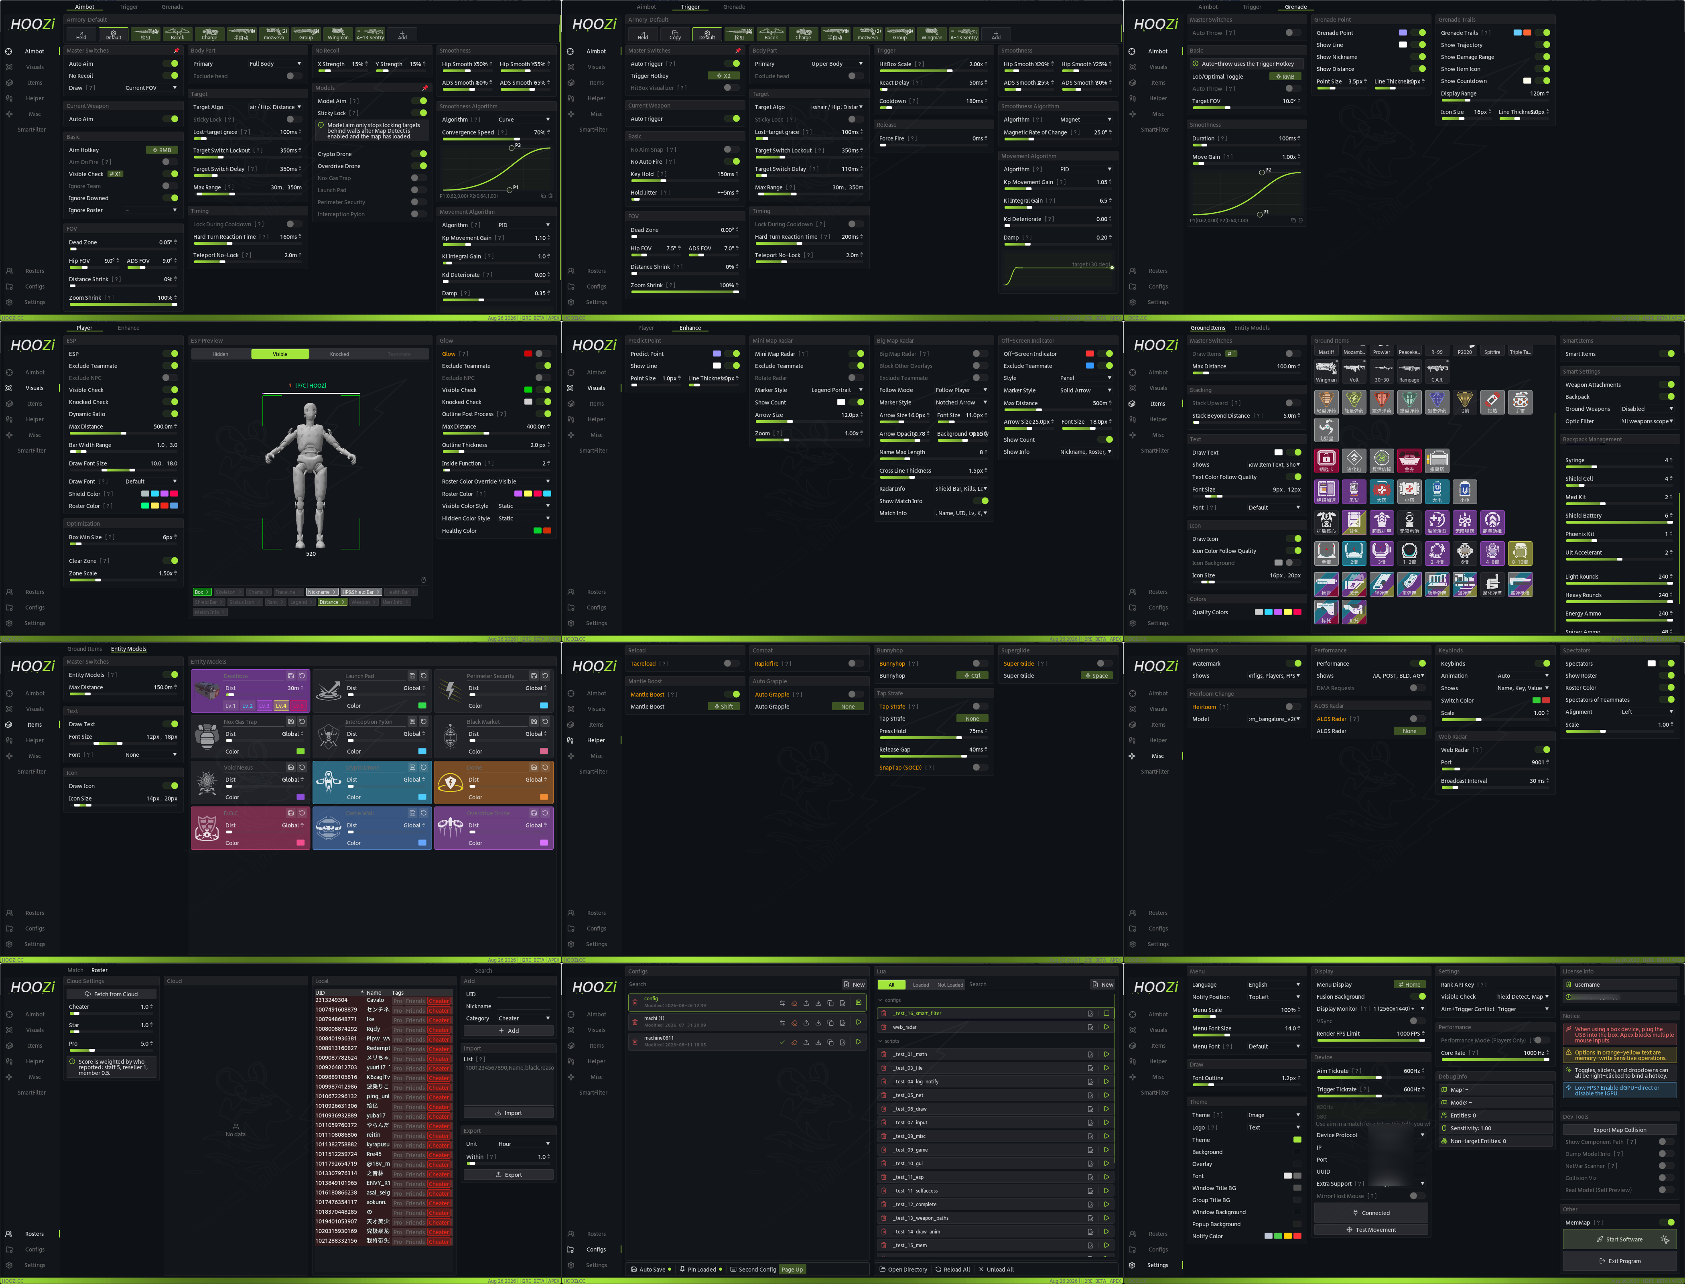Click the Start Software button
Viewport: 1685px width, 1284px height.
pyautogui.click(x=1619, y=1239)
